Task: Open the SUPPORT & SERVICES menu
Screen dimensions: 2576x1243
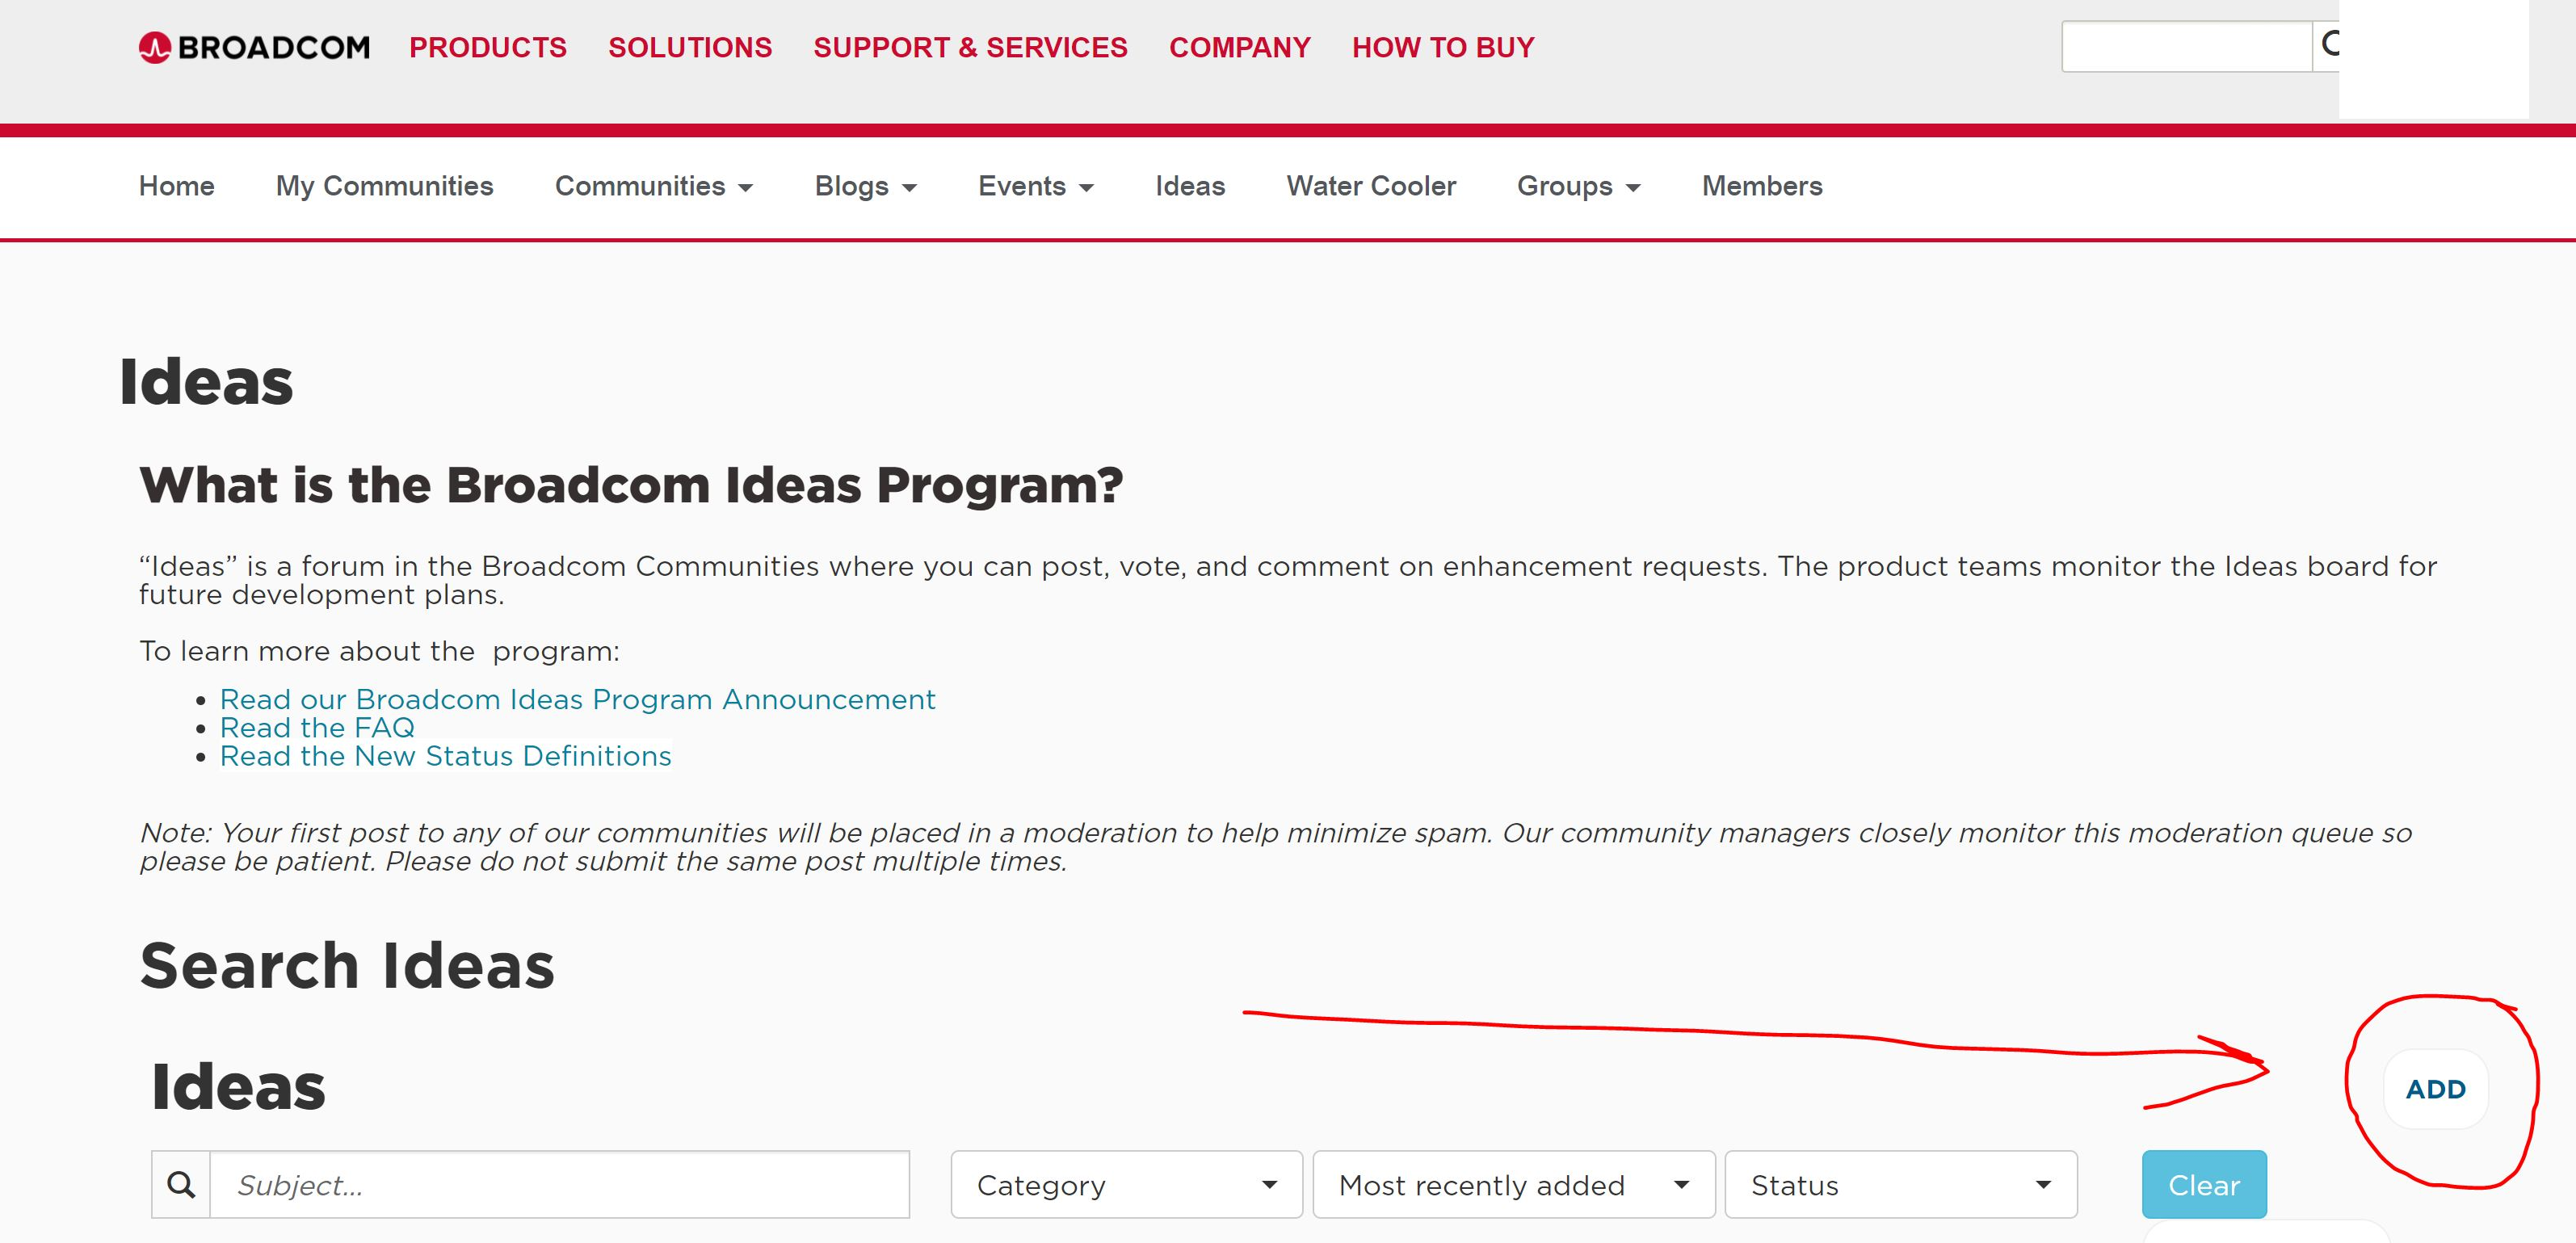Action: point(970,47)
